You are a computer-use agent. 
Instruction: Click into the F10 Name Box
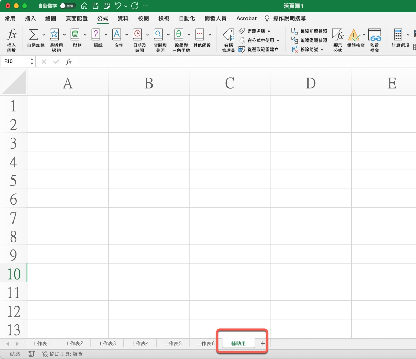pos(15,62)
